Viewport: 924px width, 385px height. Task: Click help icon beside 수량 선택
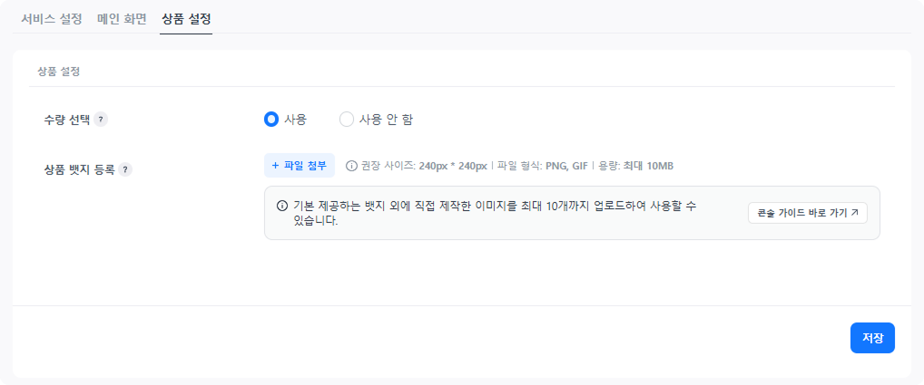[101, 119]
